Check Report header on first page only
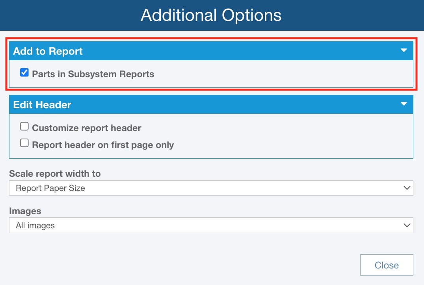424x285 pixels. point(24,144)
